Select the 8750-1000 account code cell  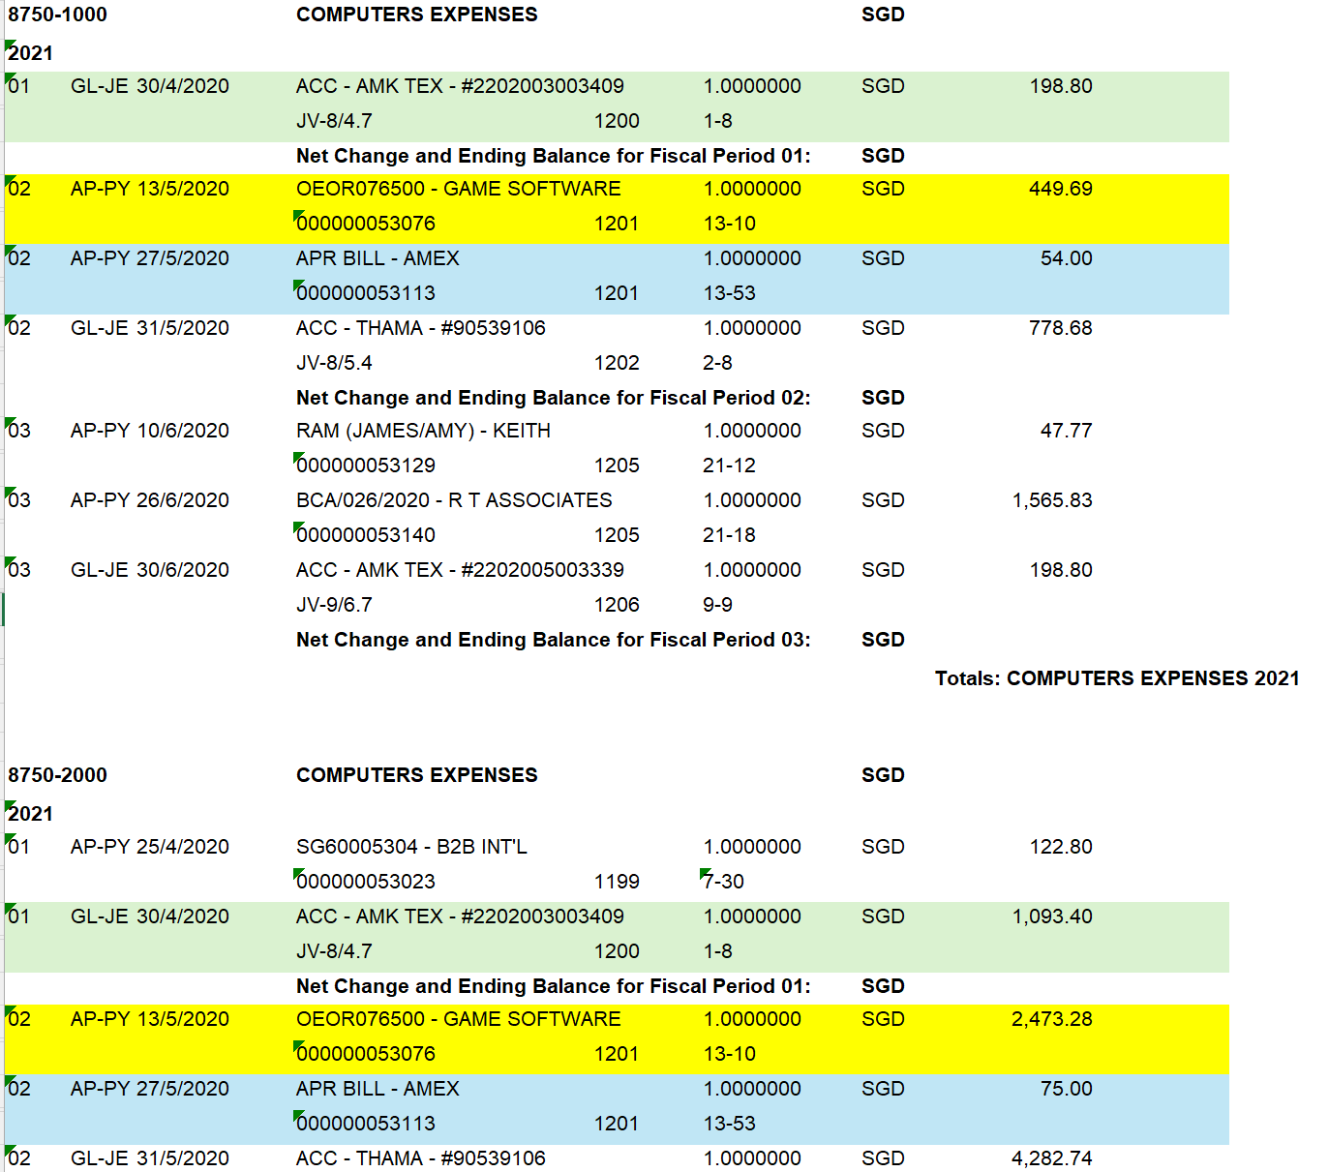point(57,15)
